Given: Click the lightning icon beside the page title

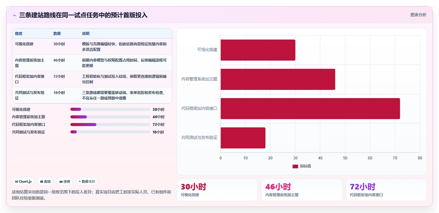Looking at the screenshot, I should (14, 15).
